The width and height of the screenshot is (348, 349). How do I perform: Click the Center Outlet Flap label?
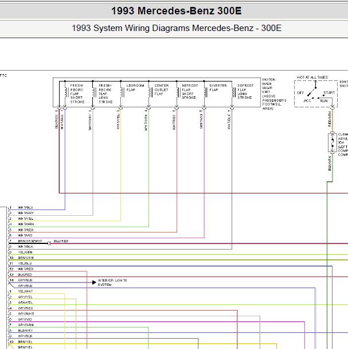point(162,90)
